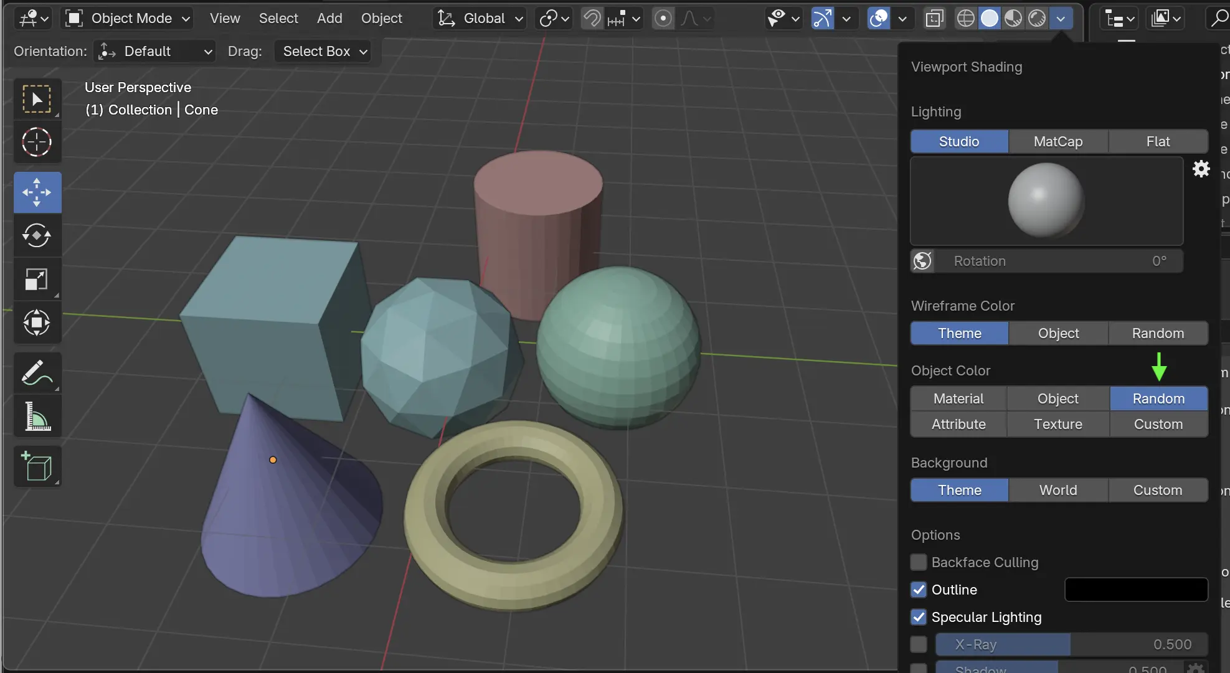1230x673 pixels.
Task: Uncheck the Outline option
Action: click(919, 590)
